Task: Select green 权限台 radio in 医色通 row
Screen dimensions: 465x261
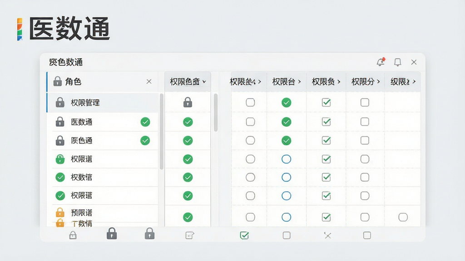Action: [x=286, y=140]
